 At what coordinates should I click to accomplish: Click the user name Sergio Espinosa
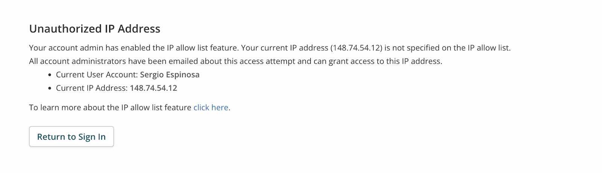coord(170,75)
